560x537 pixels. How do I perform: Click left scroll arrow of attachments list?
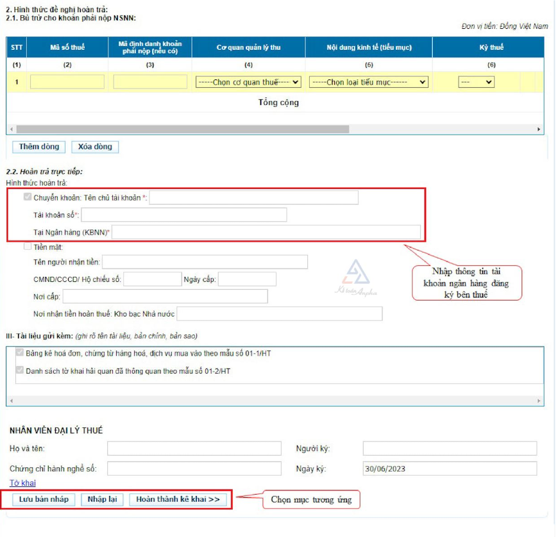point(12,401)
